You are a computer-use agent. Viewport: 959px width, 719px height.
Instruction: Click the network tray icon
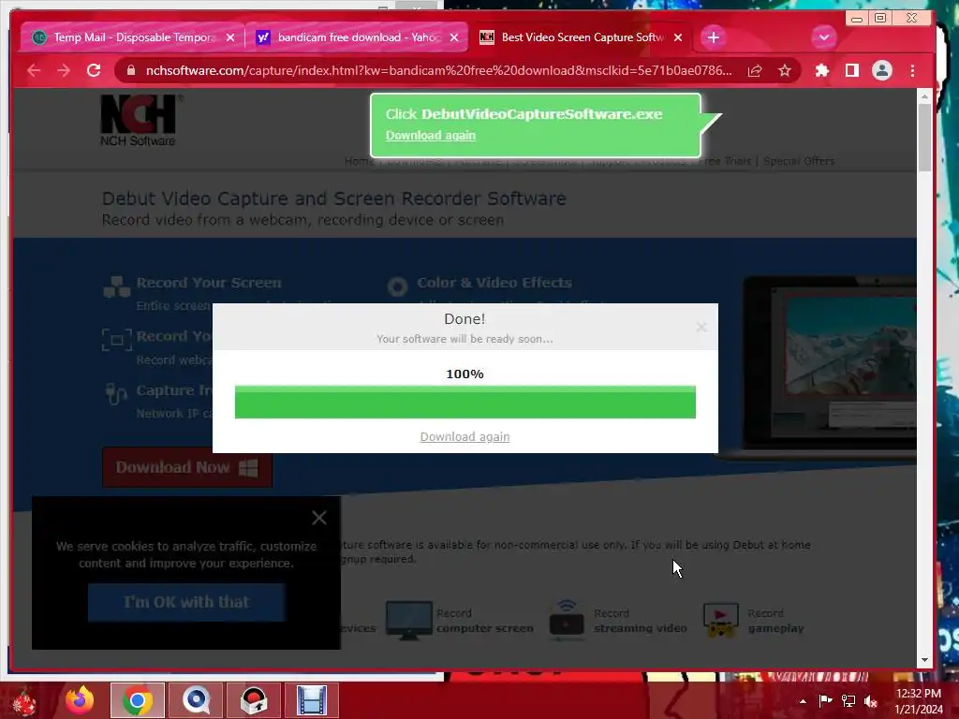pos(848,700)
